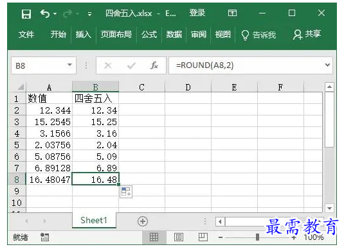Select row 8 header
This screenshot has width=344, height=247.
click(17, 180)
